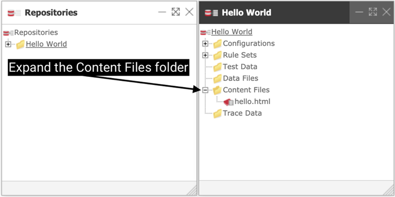Expand the Hello World repository node
This screenshot has height=197, width=395.
[8, 44]
